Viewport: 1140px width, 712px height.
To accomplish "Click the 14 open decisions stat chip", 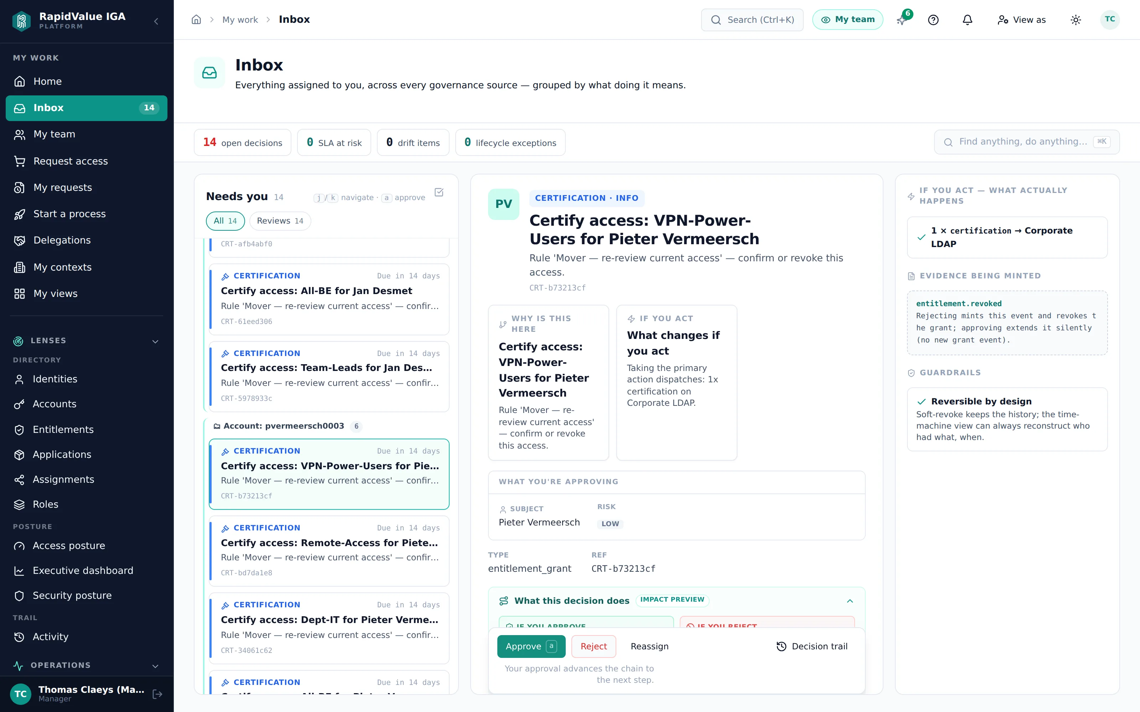I will (x=243, y=142).
